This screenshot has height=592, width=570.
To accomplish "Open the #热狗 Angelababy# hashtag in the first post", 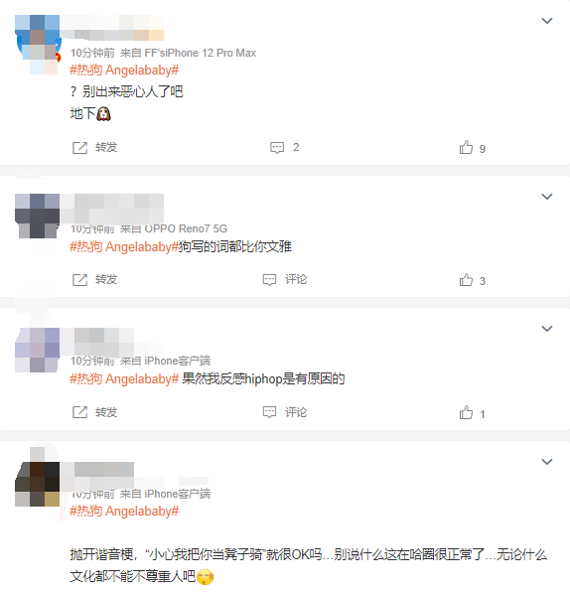I will (124, 71).
